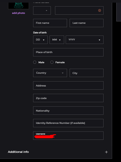121x162 pixels.
Task: Open the MM month dropdown
Action: pyautogui.click(x=57, y=40)
